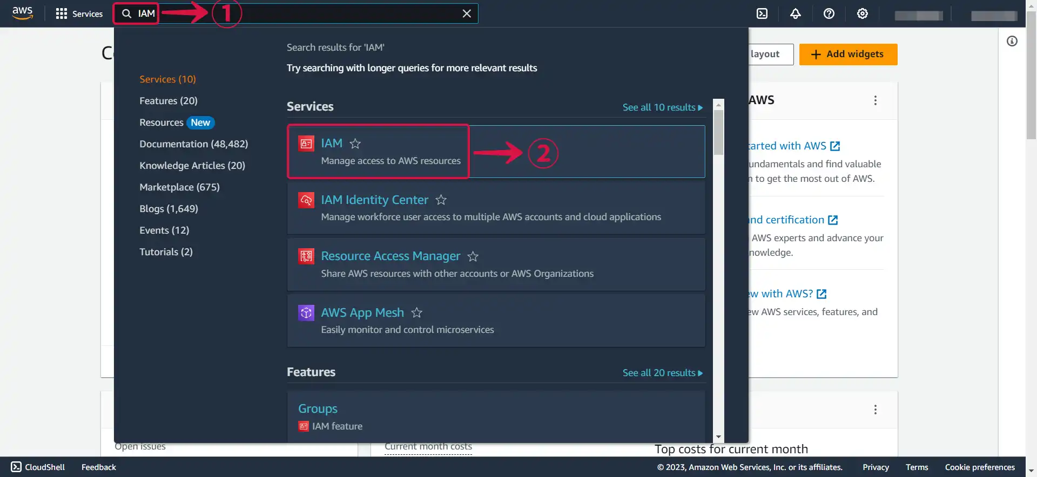Open the Terms footer link
1037x477 pixels.
click(917, 467)
